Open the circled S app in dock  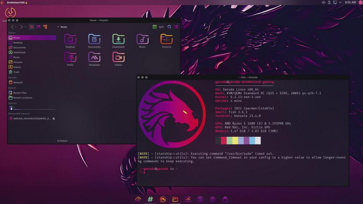point(200,199)
